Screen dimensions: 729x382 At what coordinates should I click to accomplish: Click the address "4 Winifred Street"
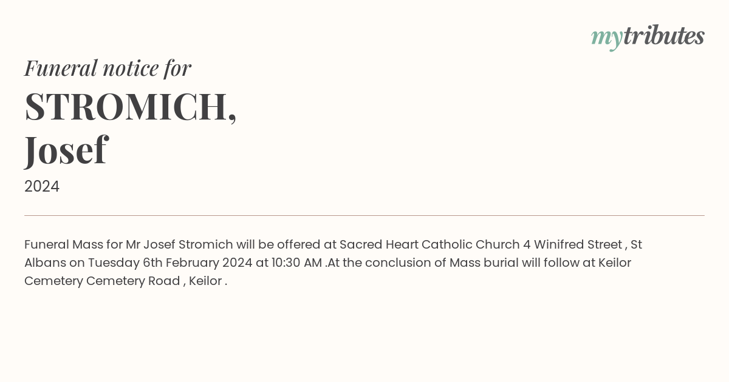[x=572, y=245]
